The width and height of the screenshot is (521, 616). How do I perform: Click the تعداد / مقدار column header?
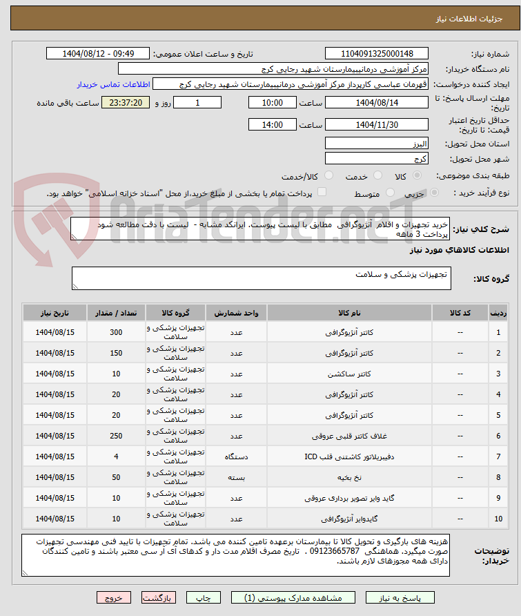tap(116, 313)
